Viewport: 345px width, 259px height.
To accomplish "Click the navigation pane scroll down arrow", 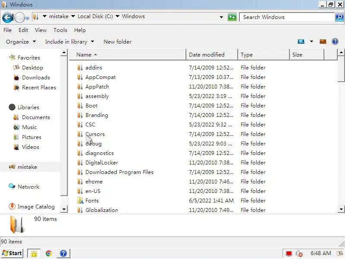I will click(x=64, y=209).
